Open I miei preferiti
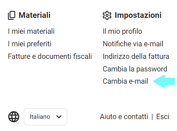Screen dimensions: 177x131 [29, 44]
